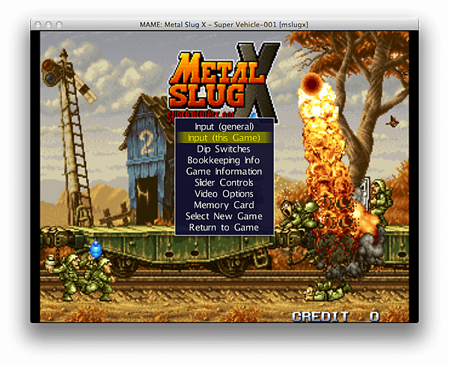The width and height of the screenshot is (449, 365).
Task: Click Return to Game
Action: [224, 227]
